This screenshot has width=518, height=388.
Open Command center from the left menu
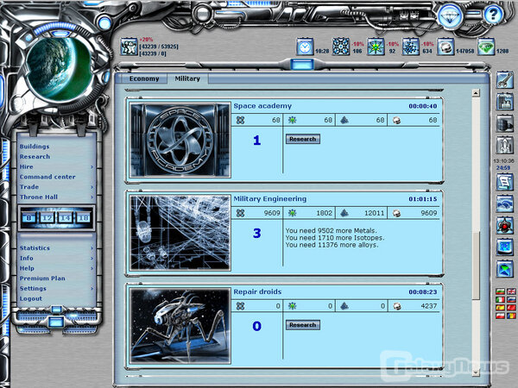(47, 177)
